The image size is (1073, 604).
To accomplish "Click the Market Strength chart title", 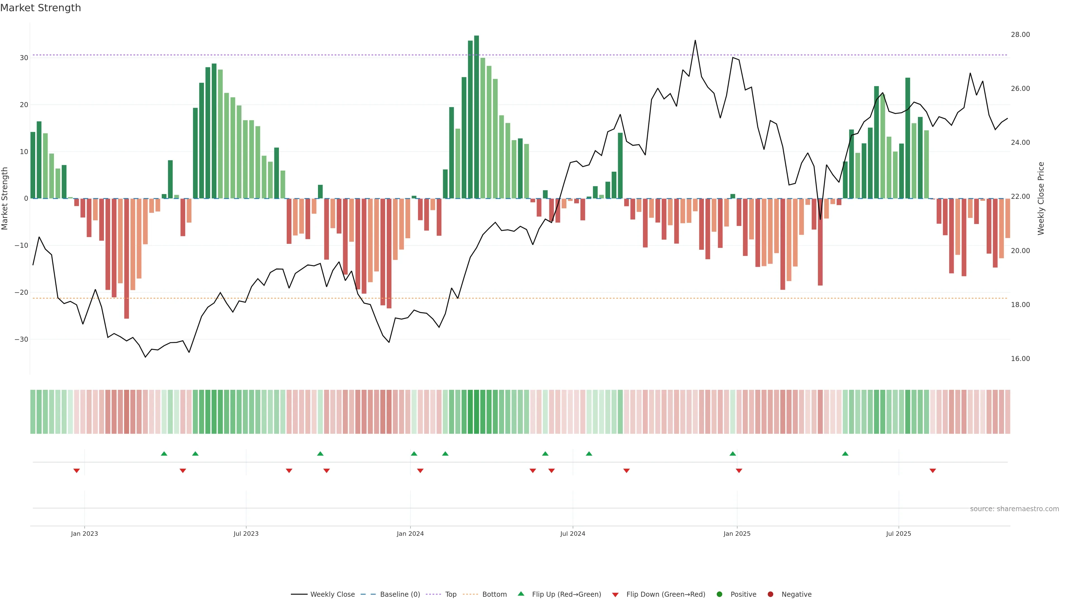I will coord(41,8).
